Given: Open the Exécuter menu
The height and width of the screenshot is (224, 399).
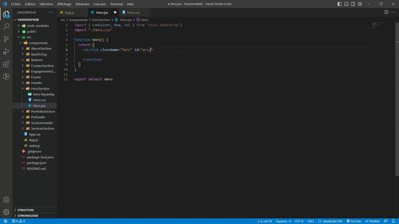Looking at the screenshot, I should (100, 4).
